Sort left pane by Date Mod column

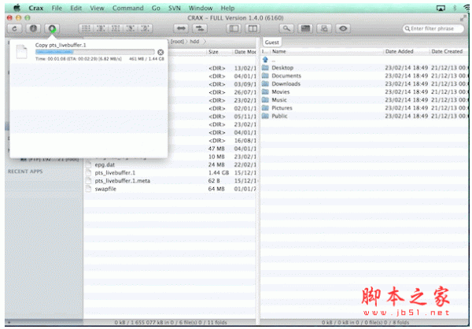(245, 52)
